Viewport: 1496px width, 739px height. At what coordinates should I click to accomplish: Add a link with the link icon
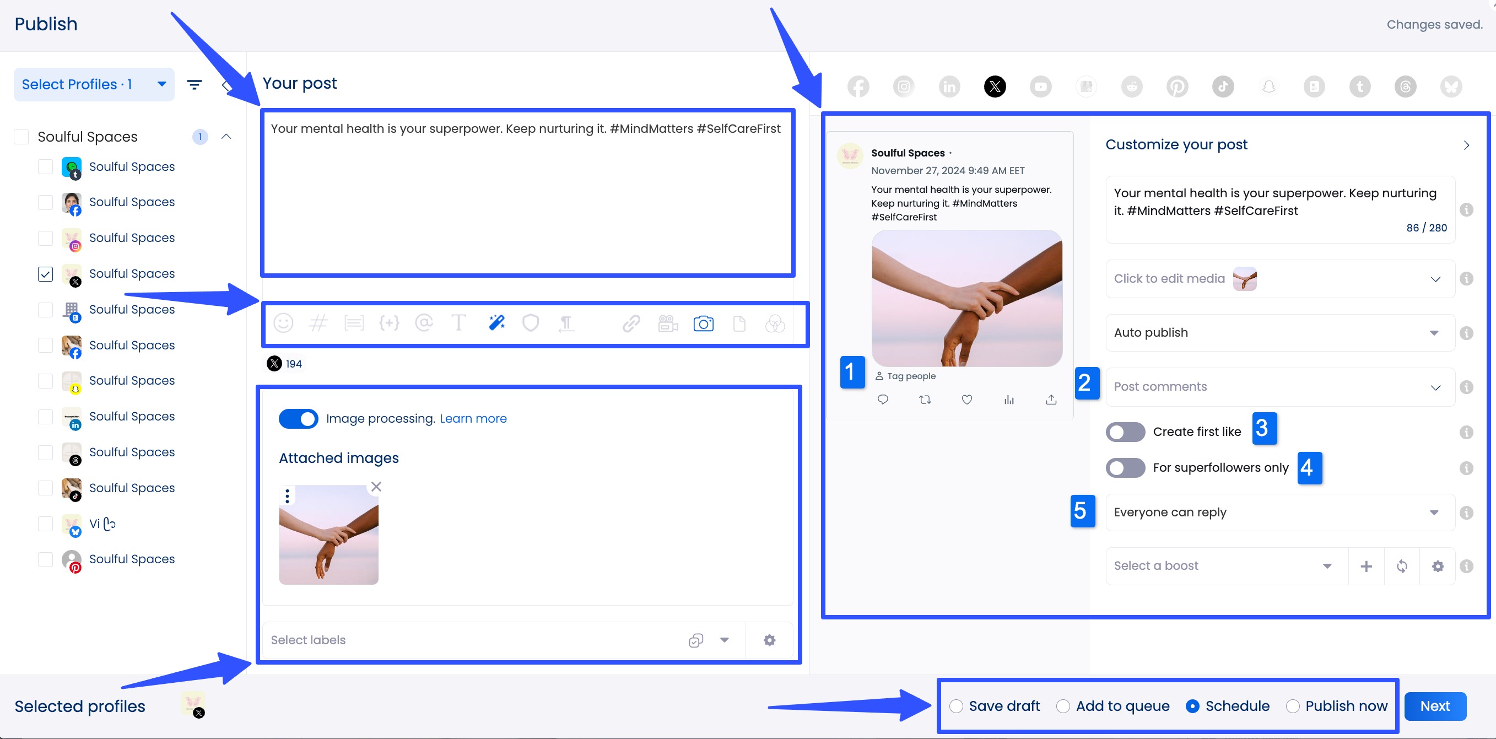click(631, 323)
